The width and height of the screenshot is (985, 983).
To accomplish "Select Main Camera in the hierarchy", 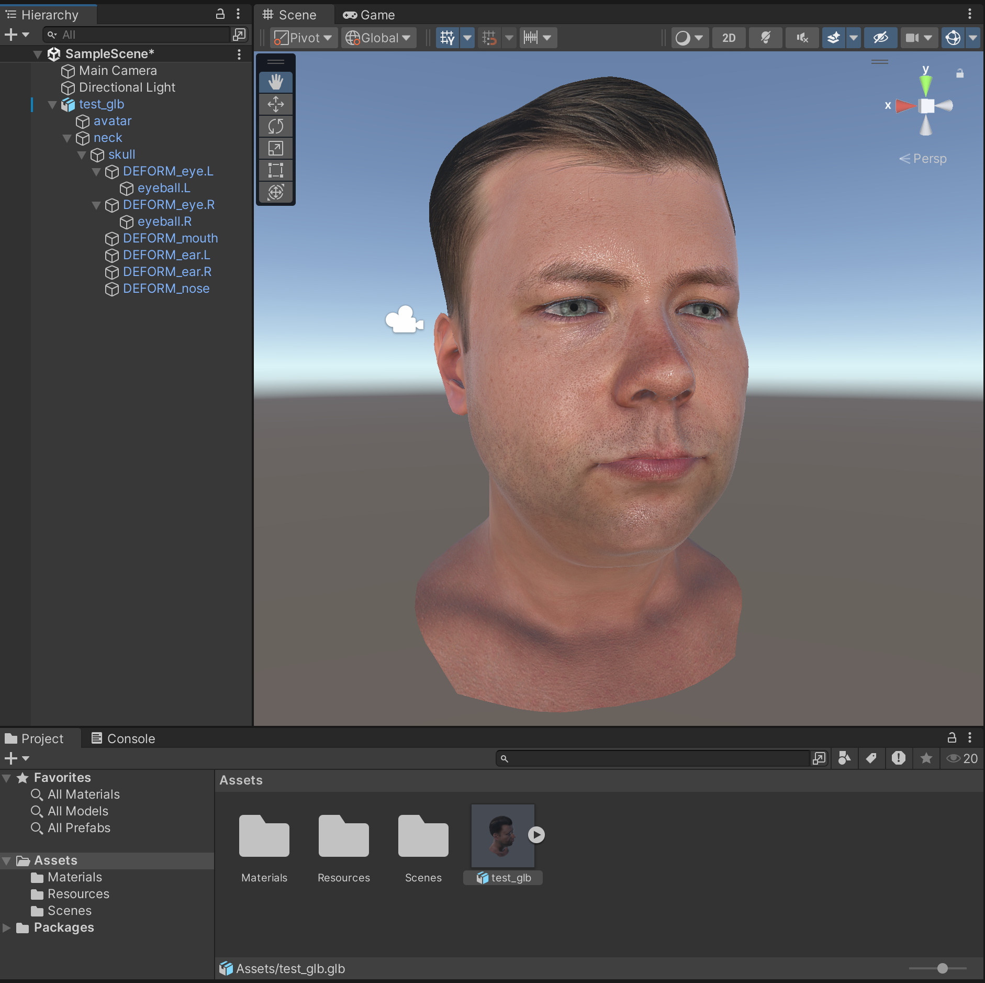I will point(118,71).
